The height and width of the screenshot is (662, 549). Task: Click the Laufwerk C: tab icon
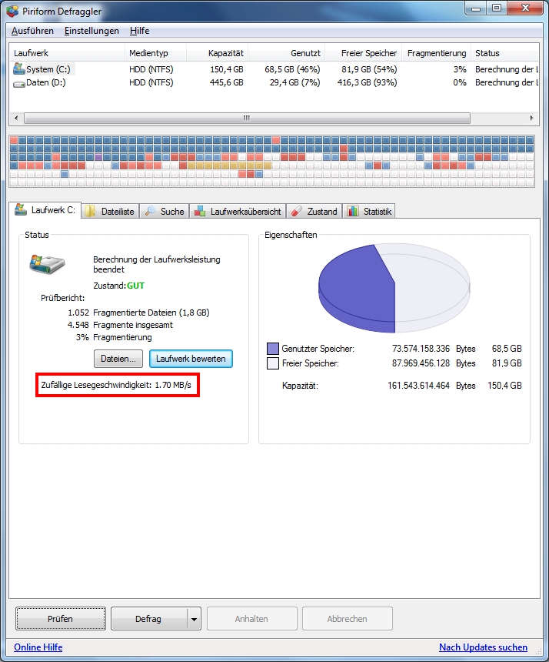[21, 209]
